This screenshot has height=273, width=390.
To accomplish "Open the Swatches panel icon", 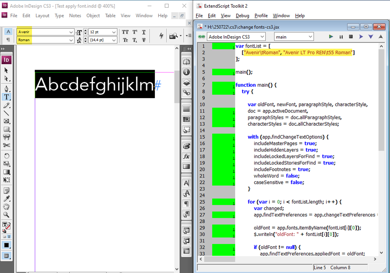I will [x=186, y=119].
